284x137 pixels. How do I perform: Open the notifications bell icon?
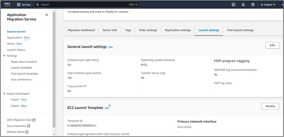tap(243, 5)
